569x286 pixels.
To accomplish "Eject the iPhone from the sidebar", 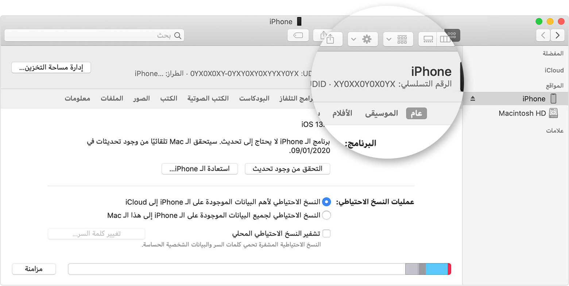I will [473, 99].
